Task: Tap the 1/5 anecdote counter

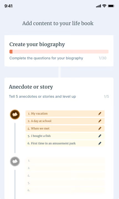Action: [x=106, y=96]
